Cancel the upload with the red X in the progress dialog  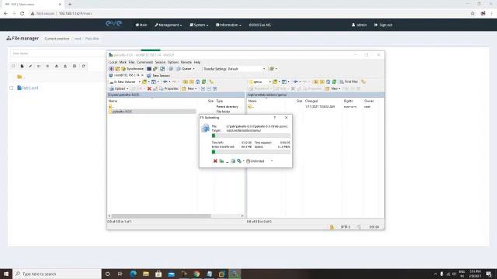click(x=215, y=161)
